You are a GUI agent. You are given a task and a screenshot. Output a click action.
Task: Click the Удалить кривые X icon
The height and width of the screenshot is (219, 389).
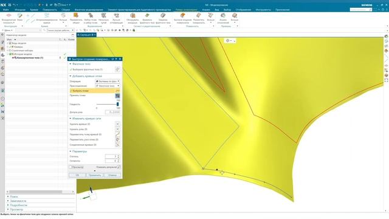[117, 124]
